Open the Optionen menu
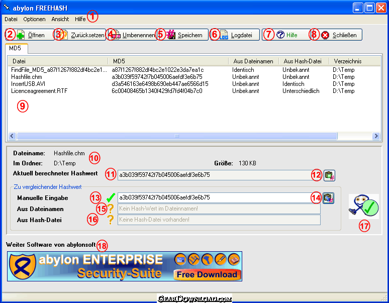 click(34, 19)
